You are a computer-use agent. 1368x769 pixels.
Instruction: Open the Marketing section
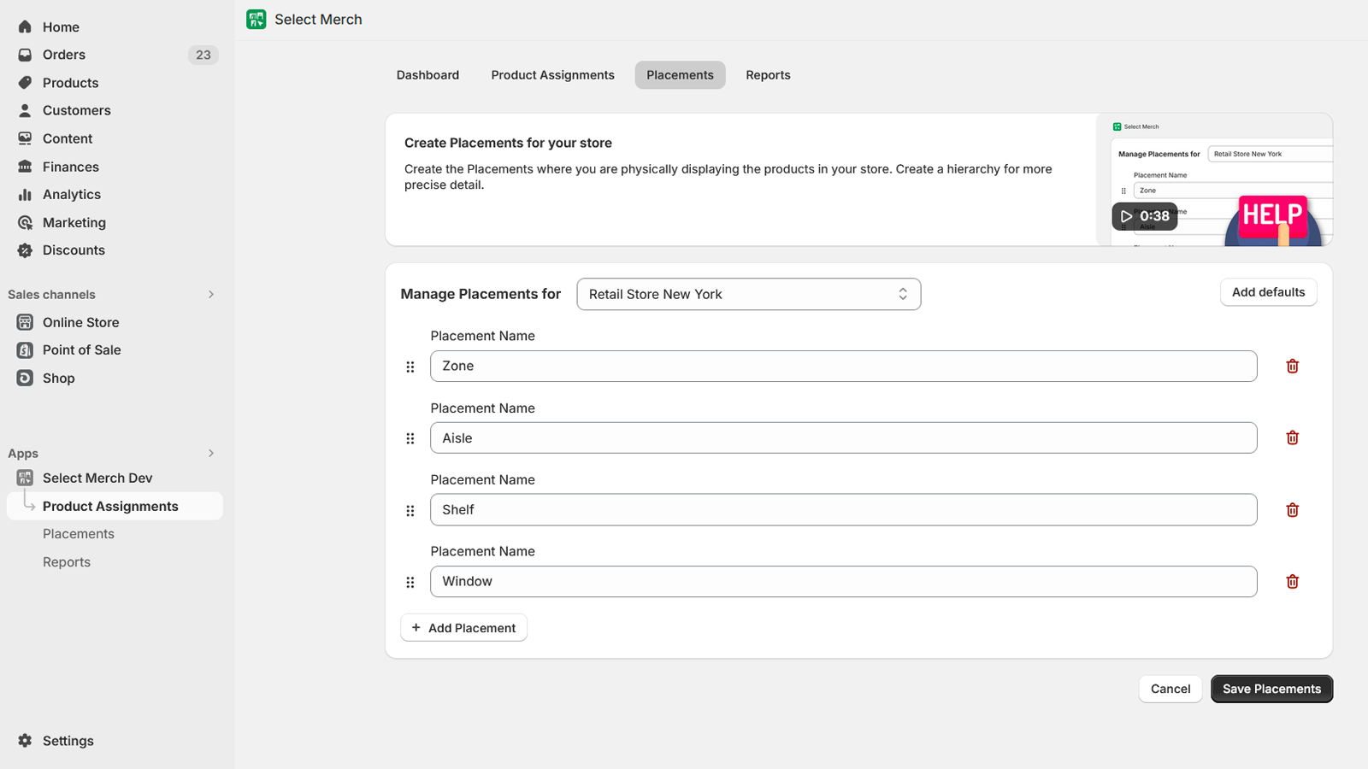(73, 222)
